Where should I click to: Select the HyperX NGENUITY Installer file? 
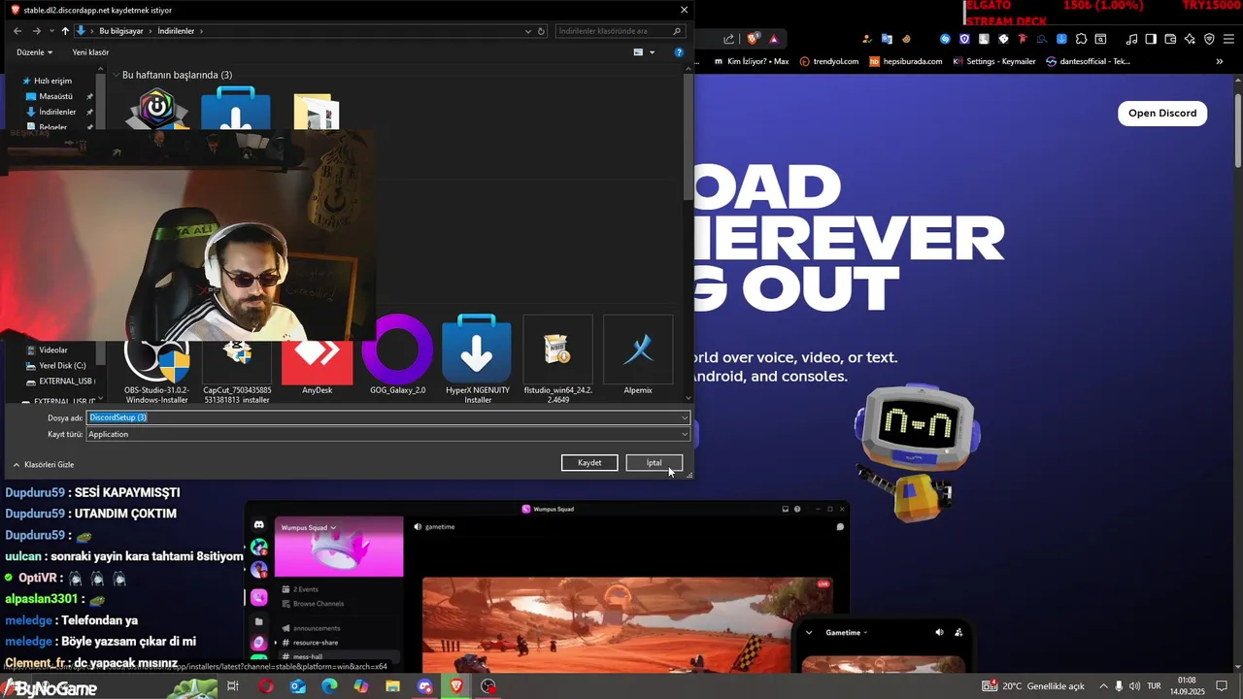[x=477, y=357]
